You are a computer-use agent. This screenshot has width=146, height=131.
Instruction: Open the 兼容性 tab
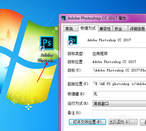pos(105,29)
